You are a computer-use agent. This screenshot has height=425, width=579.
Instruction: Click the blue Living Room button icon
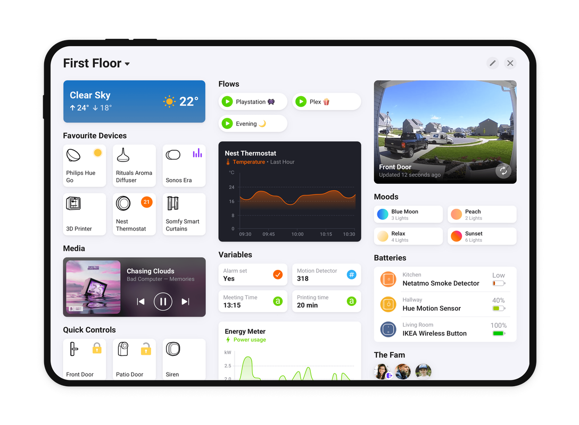388,329
